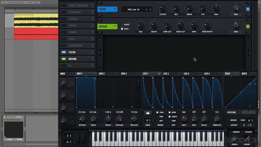Toggle the LFO BPM checkbox
The height and width of the screenshot is (147, 261).
(x=170, y=113)
